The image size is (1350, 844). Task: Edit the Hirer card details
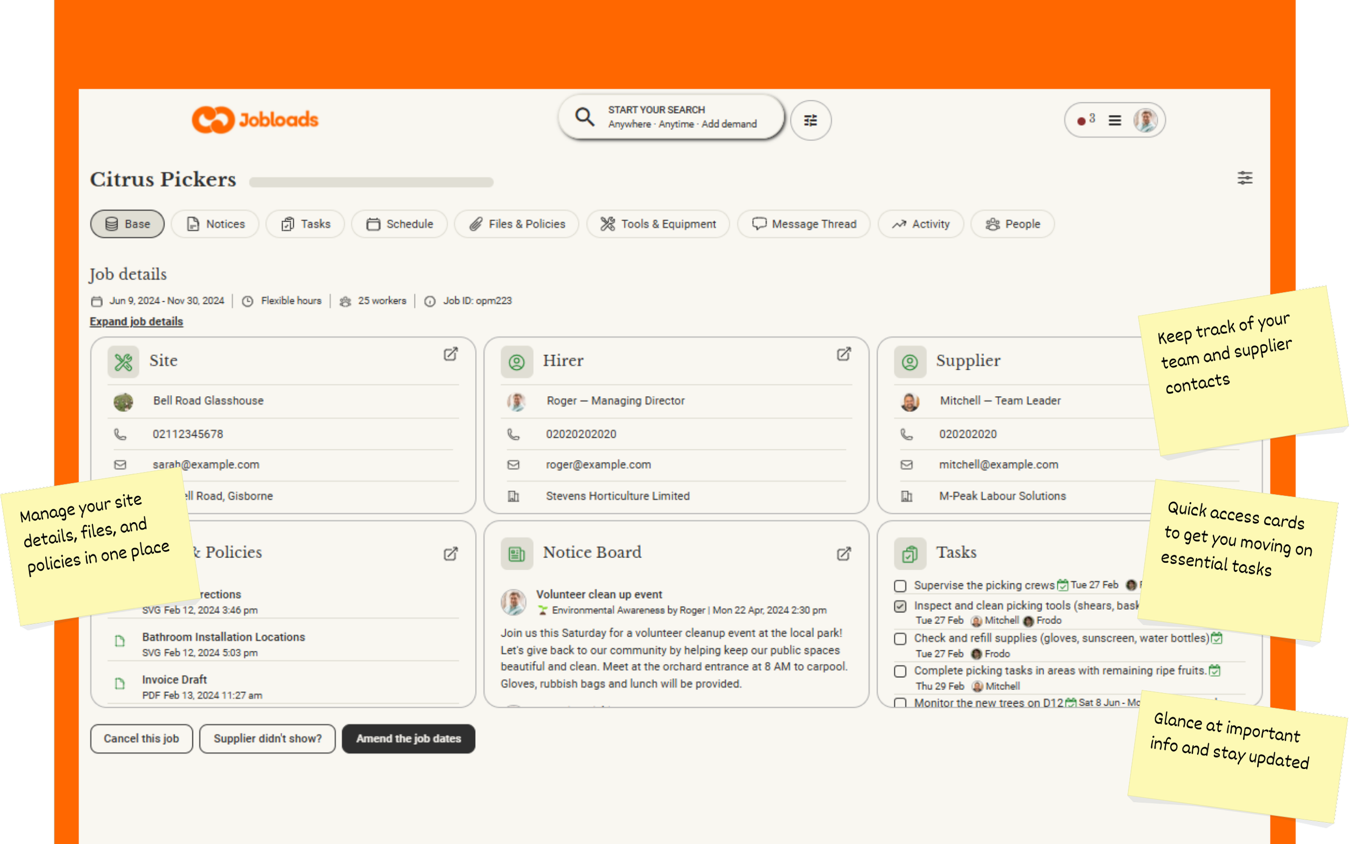click(x=843, y=354)
